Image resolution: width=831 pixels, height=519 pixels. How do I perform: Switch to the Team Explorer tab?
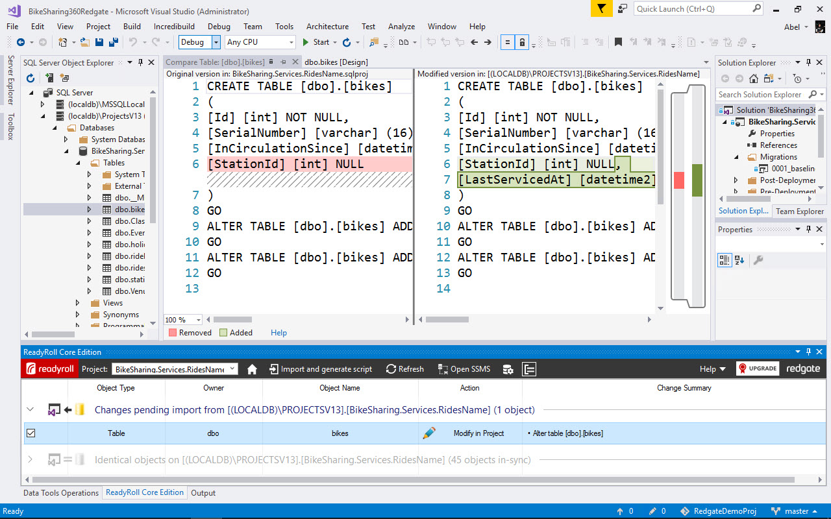[799, 211]
